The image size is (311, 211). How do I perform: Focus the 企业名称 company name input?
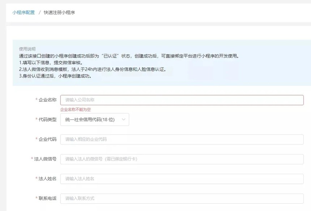[182, 100]
